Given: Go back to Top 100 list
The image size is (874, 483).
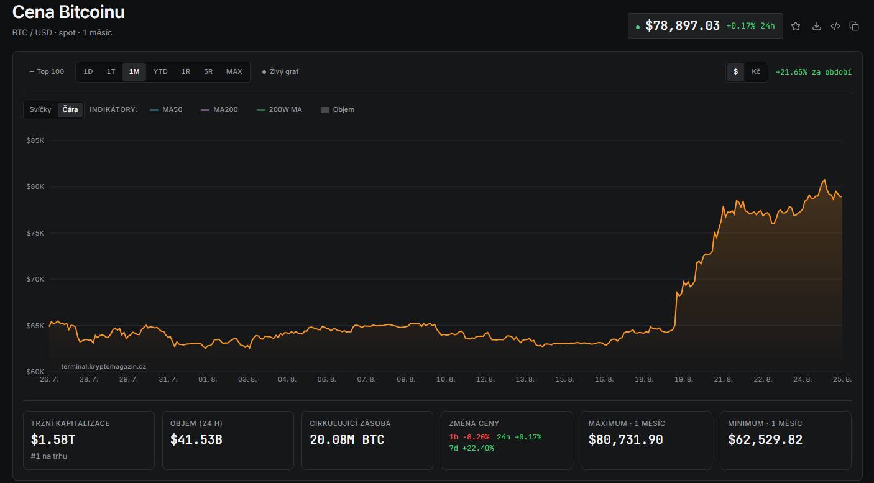Looking at the screenshot, I should coord(47,71).
